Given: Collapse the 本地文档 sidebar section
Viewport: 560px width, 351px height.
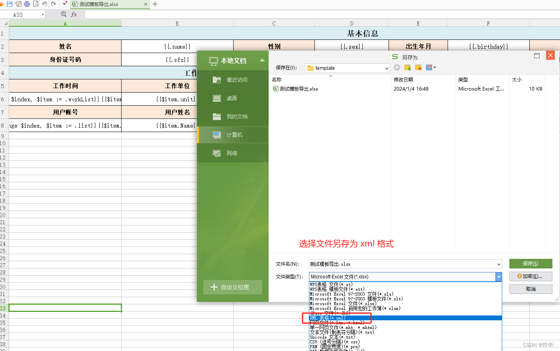Looking at the screenshot, I should 262,61.
